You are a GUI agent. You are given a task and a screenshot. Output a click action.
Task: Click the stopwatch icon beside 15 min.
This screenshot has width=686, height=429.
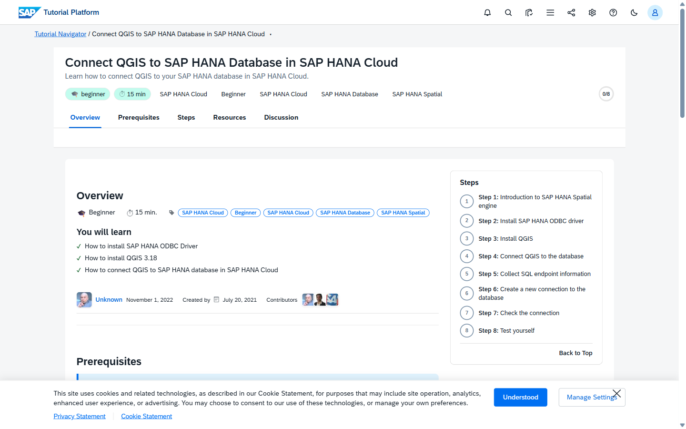pos(130,213)
